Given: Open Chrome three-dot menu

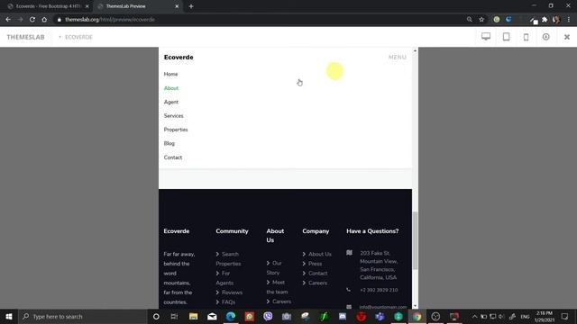Looking at the screenshot, I should [x=569, y=20].
